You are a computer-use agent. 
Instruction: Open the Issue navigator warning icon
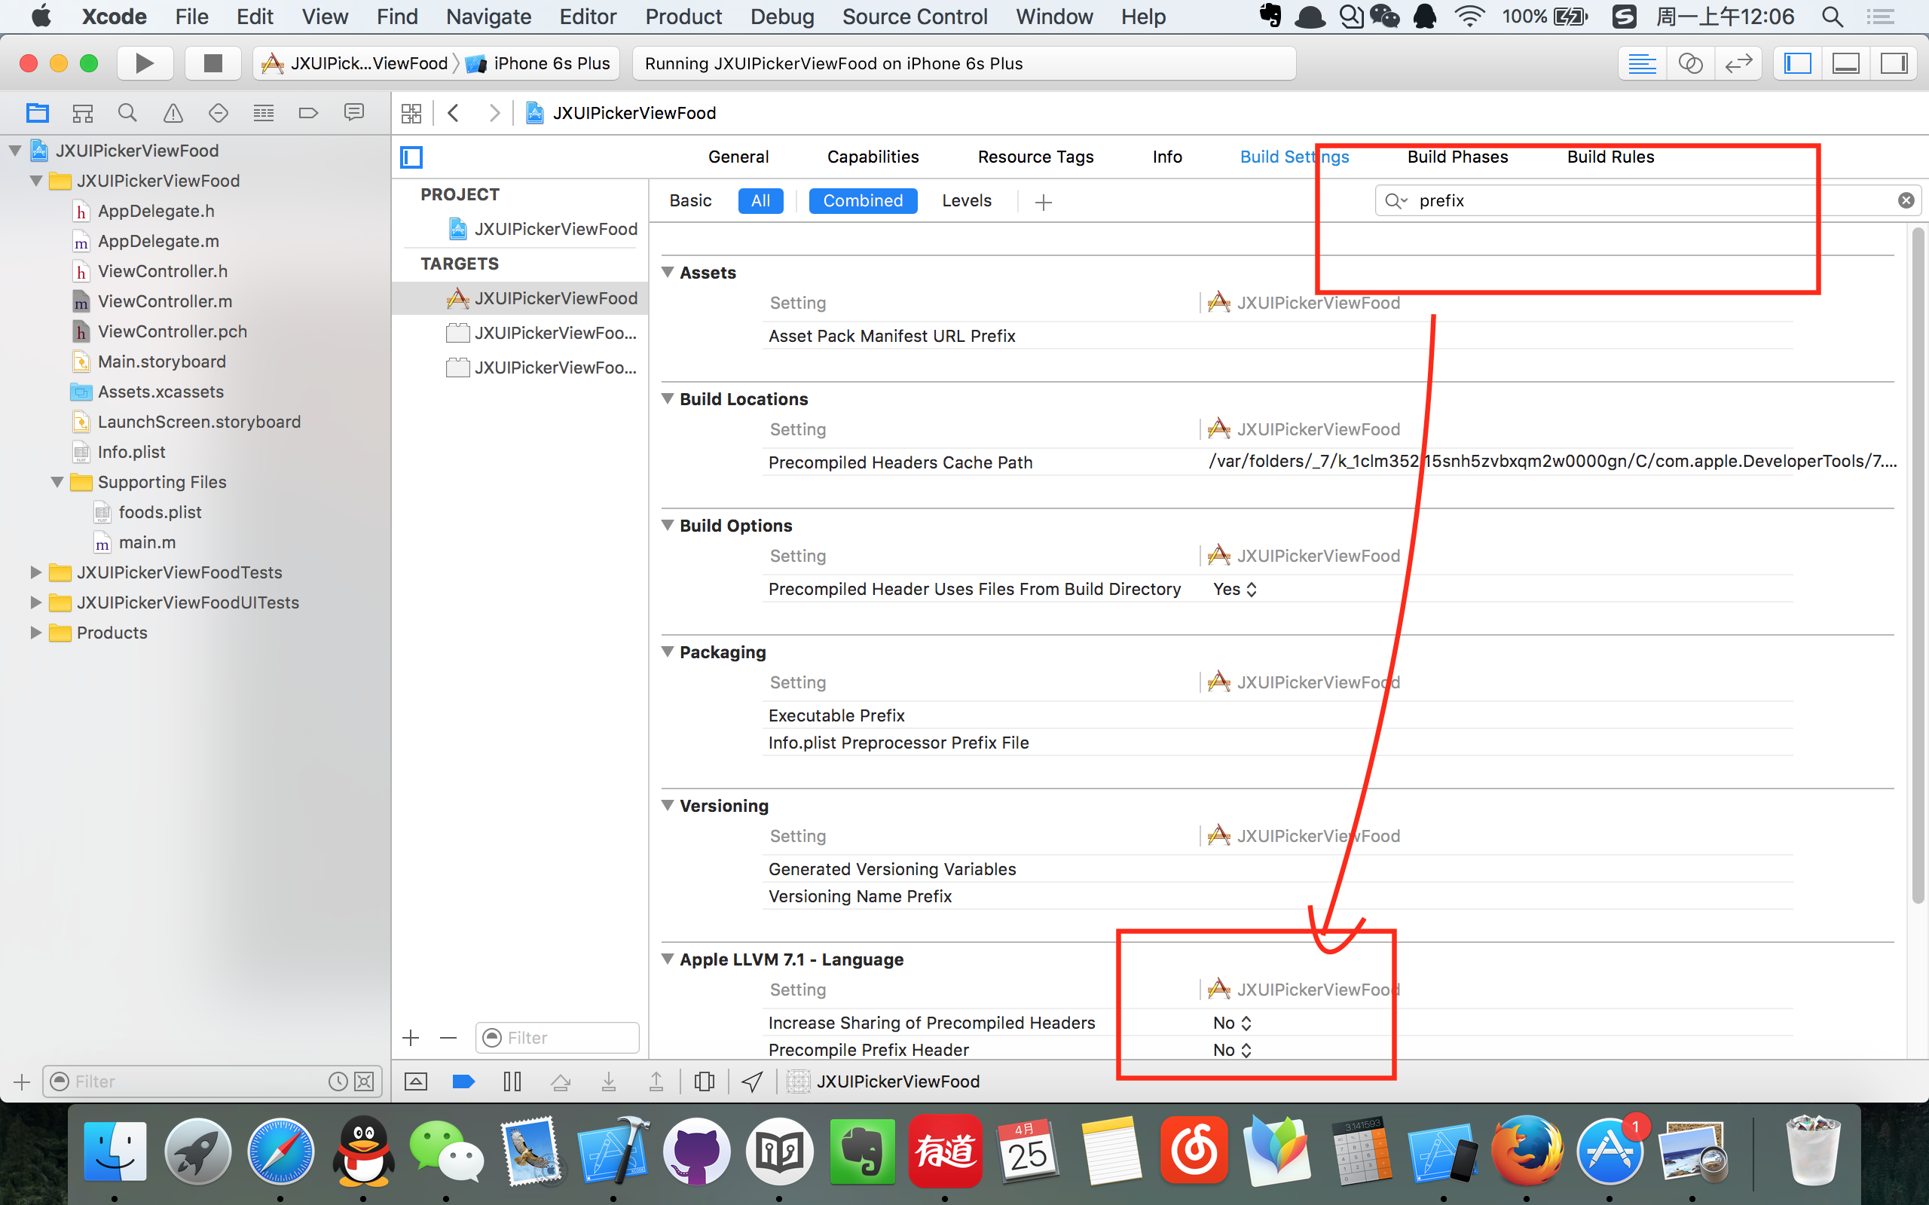[x=172, y=113]
